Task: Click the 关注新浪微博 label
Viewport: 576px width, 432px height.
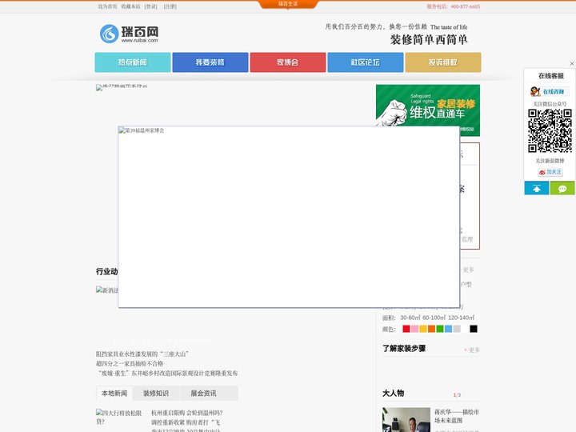Action: coord(550,161)
